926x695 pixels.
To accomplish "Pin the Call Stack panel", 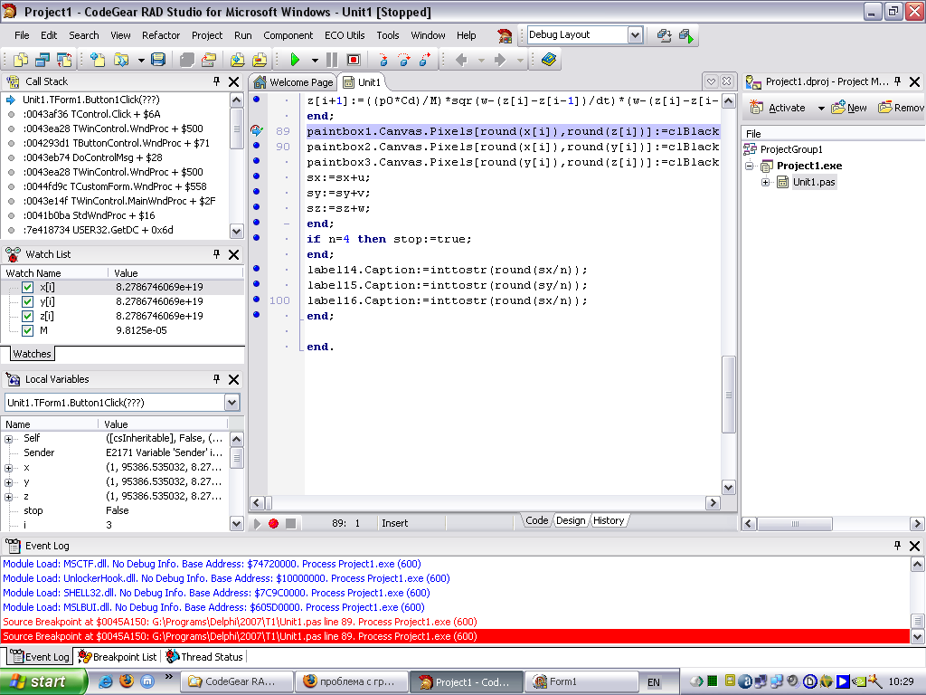I will [x=217, y=81].
